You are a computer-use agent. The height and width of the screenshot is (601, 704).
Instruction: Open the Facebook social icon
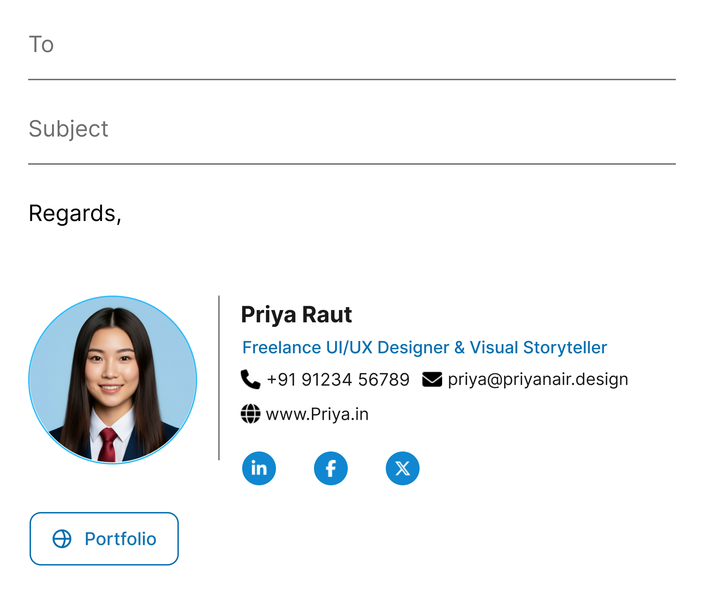click(331, 468)
